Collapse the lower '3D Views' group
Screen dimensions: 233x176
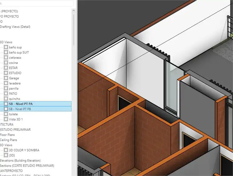(6, 145)
